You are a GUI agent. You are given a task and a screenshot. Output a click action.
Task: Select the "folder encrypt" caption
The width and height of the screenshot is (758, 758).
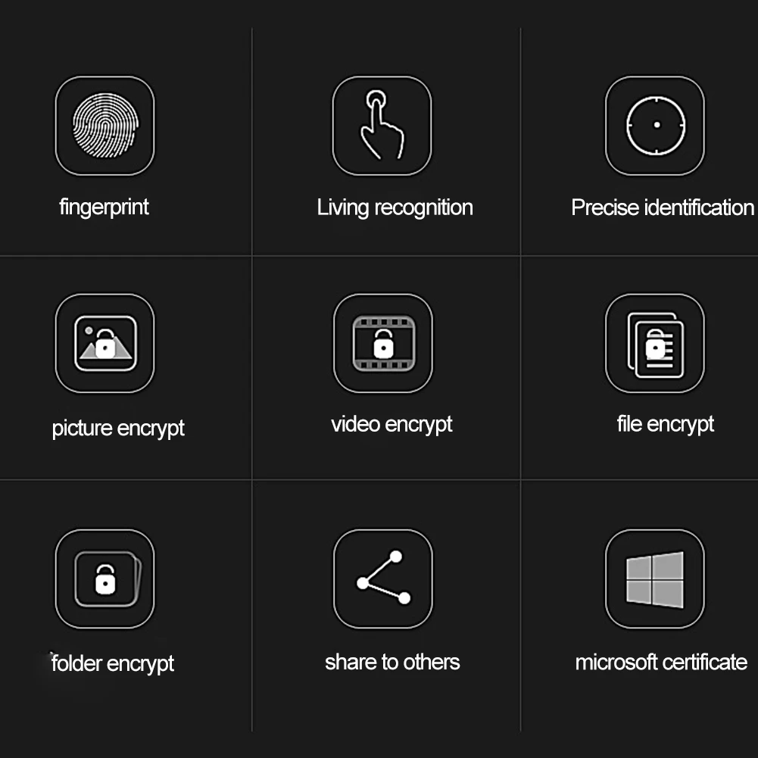[113, 664]
